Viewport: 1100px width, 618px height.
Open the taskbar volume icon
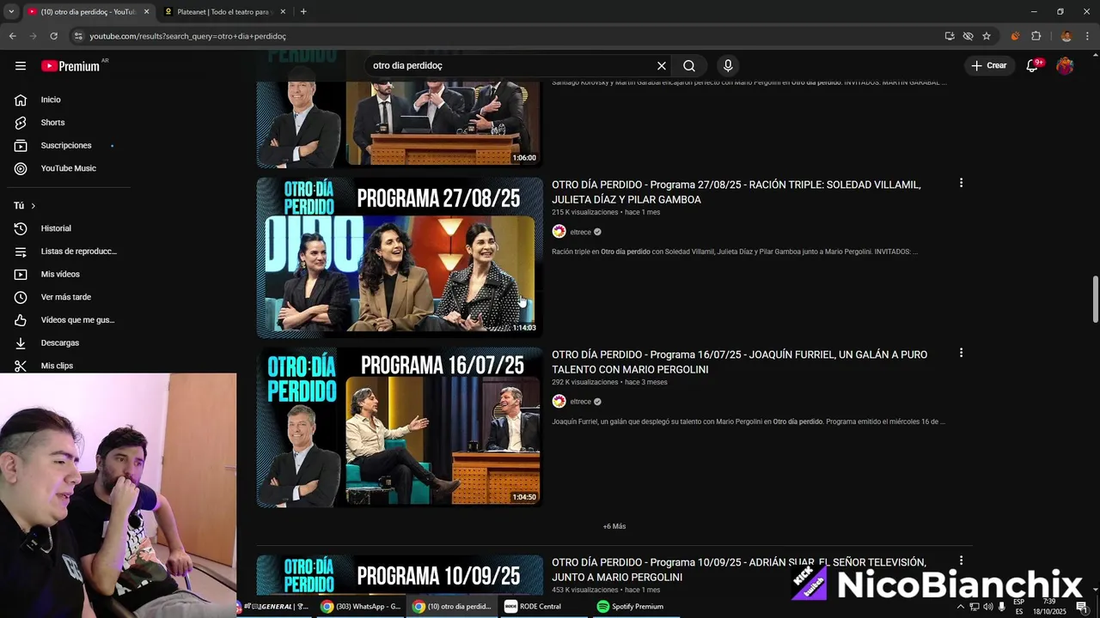[x=987, y=607]
